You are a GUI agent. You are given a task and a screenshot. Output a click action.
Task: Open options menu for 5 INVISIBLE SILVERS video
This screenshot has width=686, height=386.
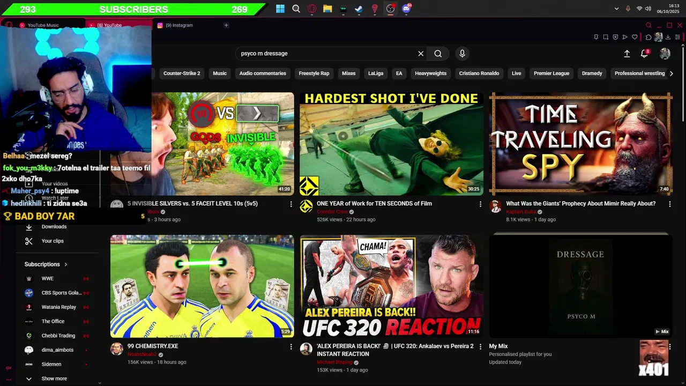tap(291, 204)
